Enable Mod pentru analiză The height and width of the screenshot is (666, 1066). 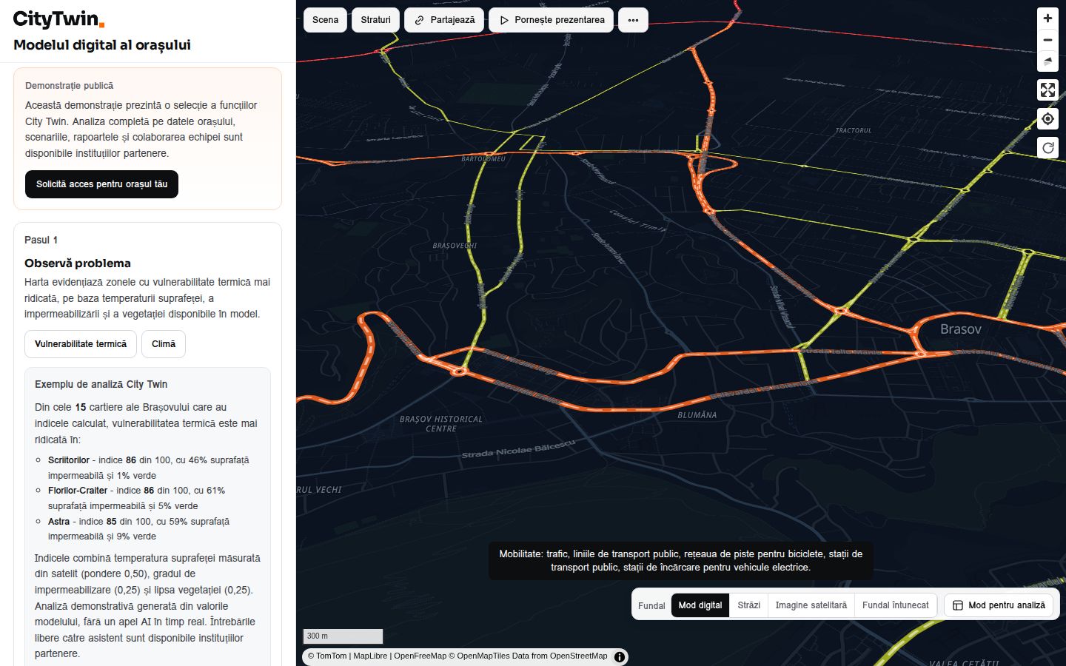[999, 605]
